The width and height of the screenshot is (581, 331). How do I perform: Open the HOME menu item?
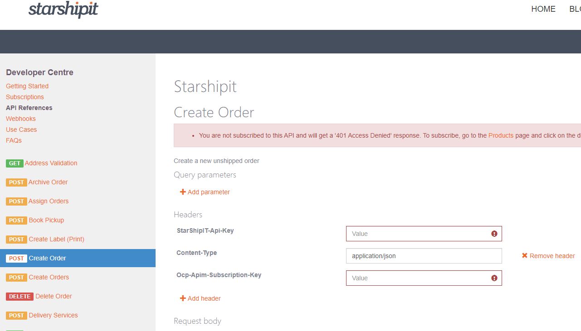coord(543,9)
